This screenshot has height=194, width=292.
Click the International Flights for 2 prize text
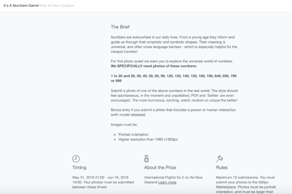(173, 180)
